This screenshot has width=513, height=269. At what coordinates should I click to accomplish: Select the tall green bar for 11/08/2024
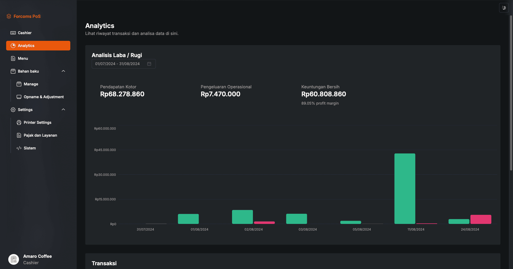pos(404,188)
